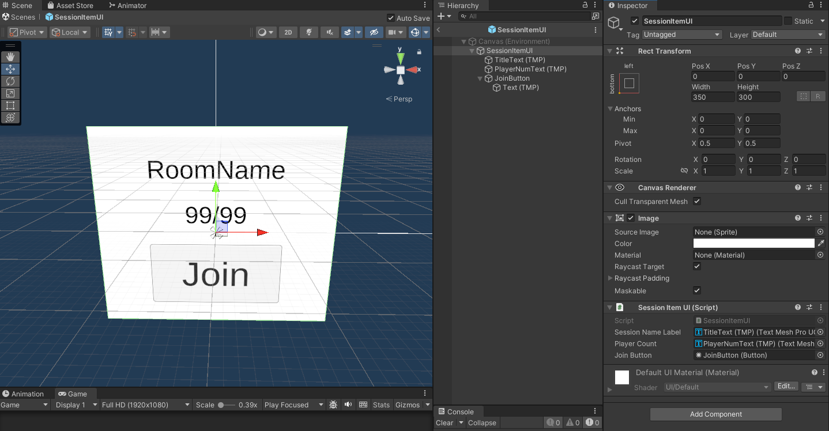Viewport: 829px width, 431px height.
Task: Lock the Hierarchy panel
Action: pos(586,5)
